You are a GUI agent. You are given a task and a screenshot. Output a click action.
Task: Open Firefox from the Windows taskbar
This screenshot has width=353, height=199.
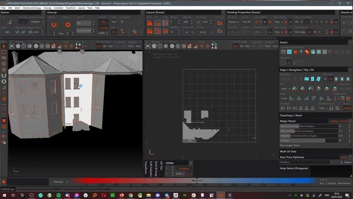coord(121,195)
